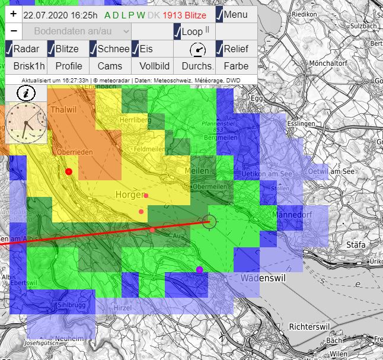Viewport: 383px width, 360px height.
Task: Click the analog clock widget
Action: tap(26, 123)
